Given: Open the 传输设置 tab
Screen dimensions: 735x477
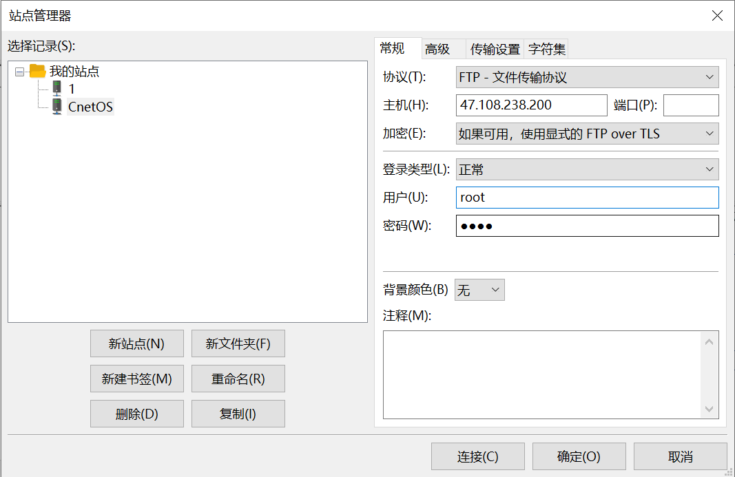Looking at the screenshot, I should [x=495, y=49].
